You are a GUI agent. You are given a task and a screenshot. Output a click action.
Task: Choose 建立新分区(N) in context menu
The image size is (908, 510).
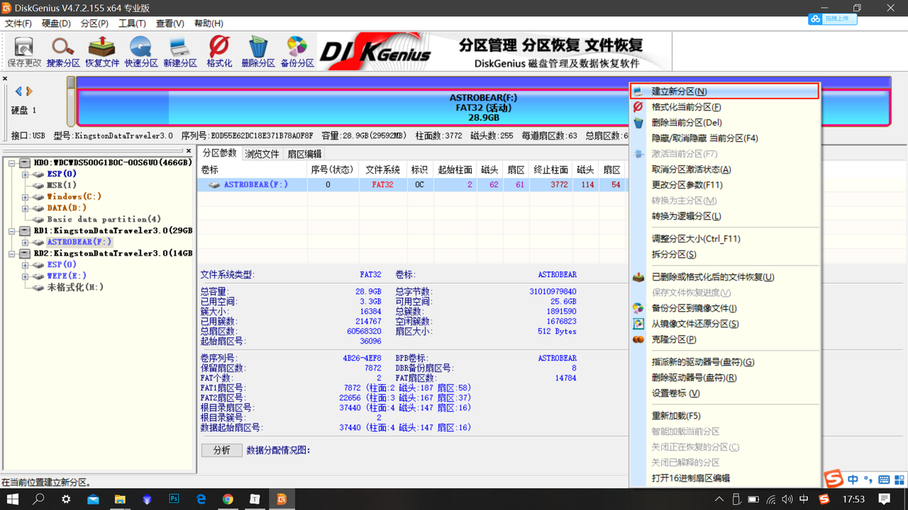pyautogui.click(x=724, y=91)
